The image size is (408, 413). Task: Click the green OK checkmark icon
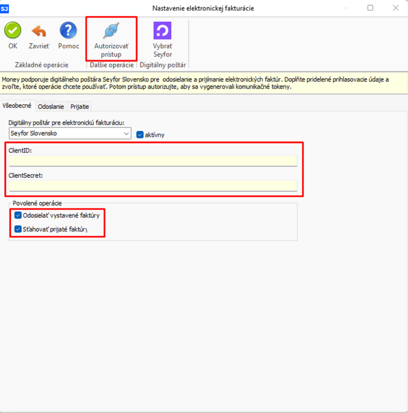click(x=12, y=30)
